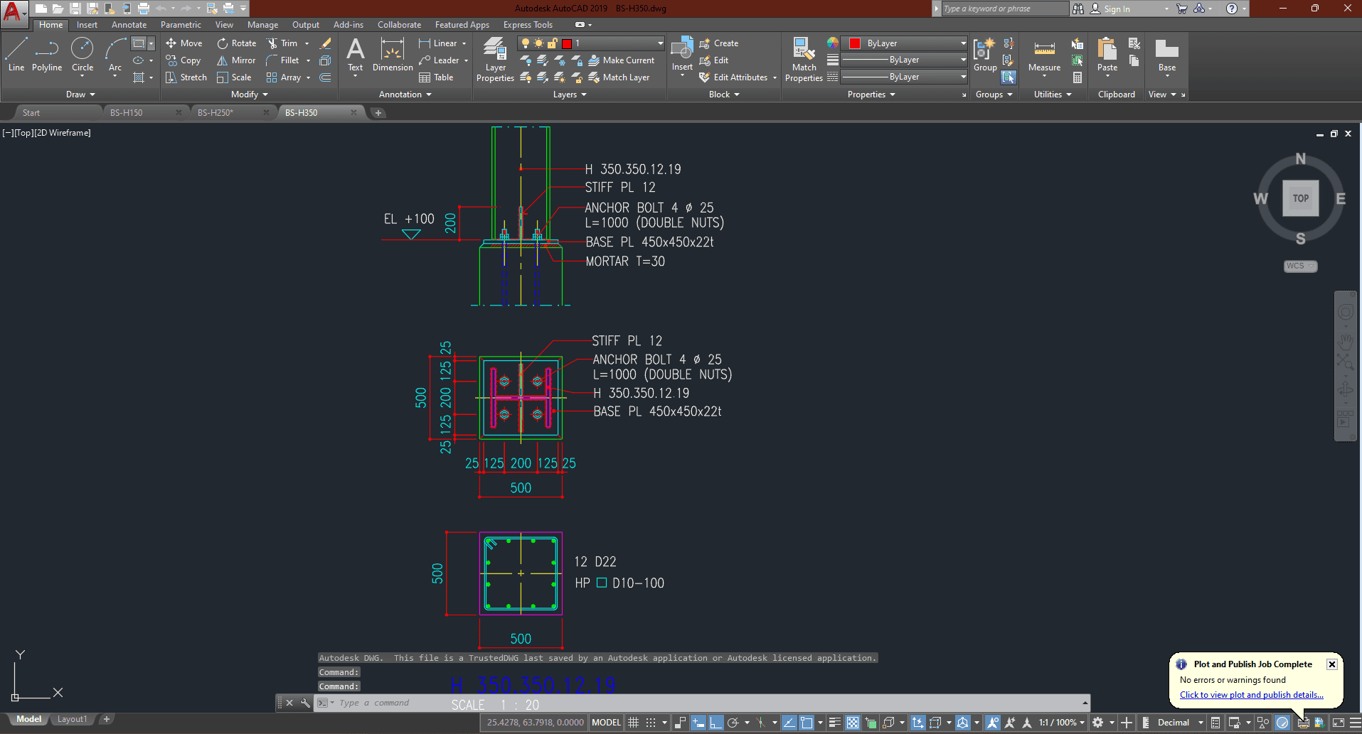
Task: Toggle MODEL space button in status bar
Action: click(x=606, y=723)
